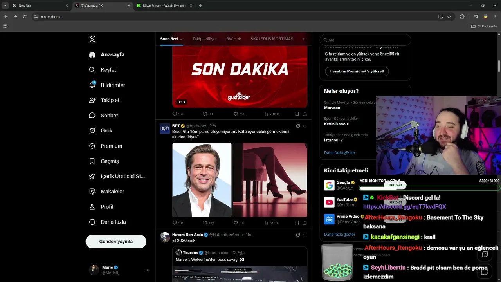Go back with the browser back arrow

pos(6,17)
